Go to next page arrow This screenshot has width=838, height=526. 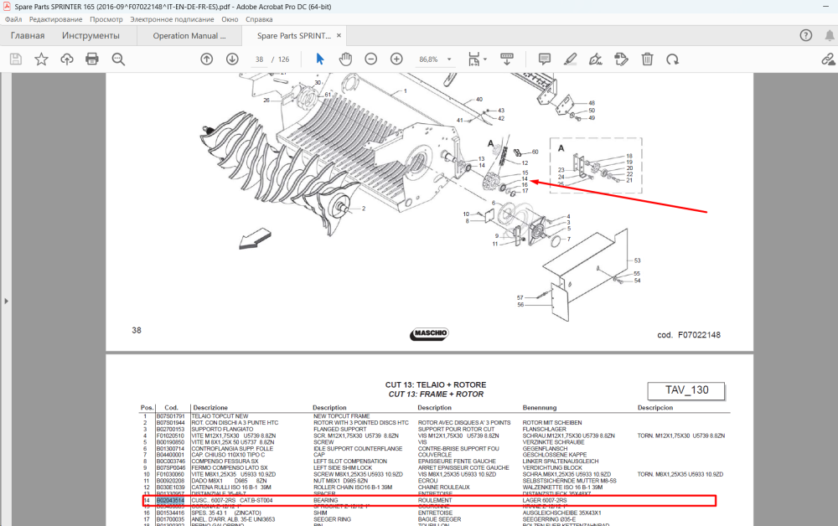point(232,59)
